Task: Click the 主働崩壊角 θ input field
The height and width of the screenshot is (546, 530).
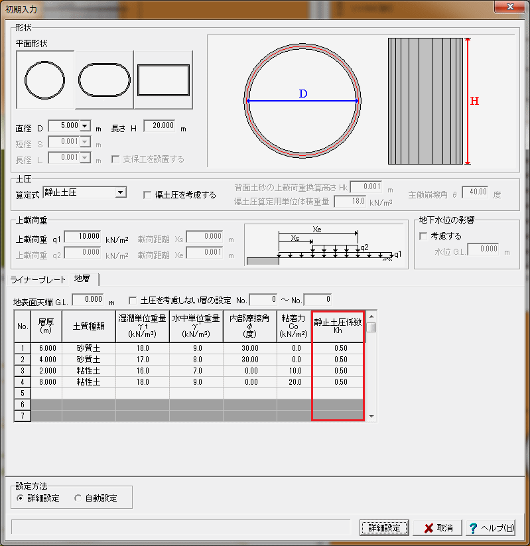Action: coord(475,192)
